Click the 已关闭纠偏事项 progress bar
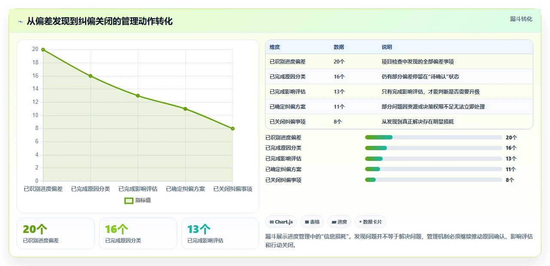Image resolution: width=550 pixels, height=266 pixels. [x=434, y=180]
